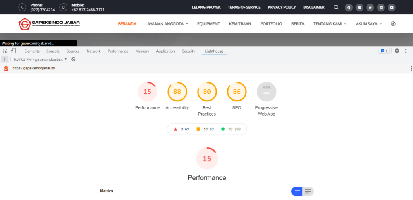Open the Berita menu item
The height and width of the screenshot is (200, 413).
tap(298, 24)
